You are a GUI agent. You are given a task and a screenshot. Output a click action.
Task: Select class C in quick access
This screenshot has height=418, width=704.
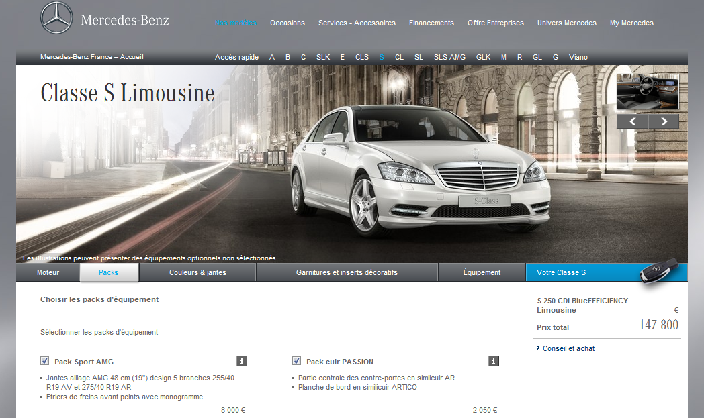304,58
